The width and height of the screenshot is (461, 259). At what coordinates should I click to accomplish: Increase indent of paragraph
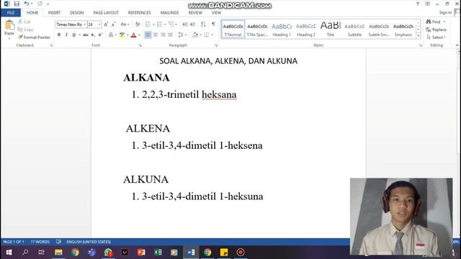[x=192, y=24]
